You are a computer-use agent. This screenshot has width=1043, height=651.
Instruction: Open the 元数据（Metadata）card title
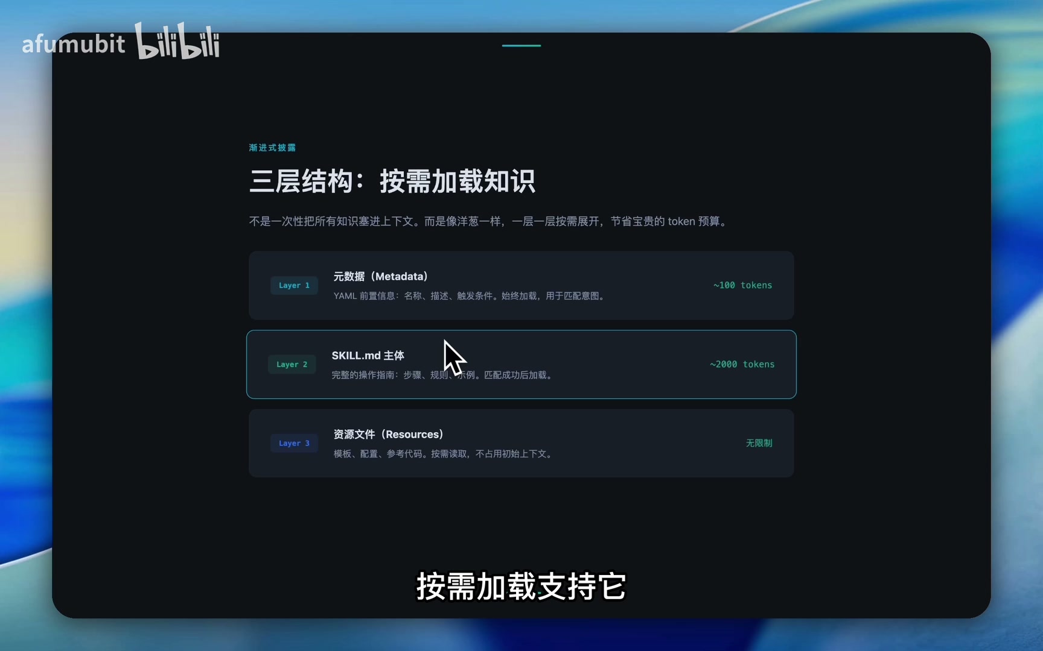380,276
